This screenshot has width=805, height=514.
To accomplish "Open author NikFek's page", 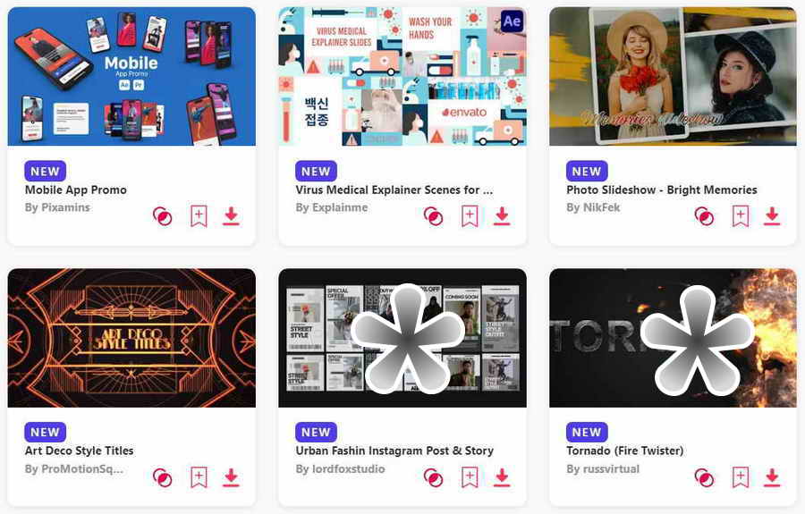I will click(x=593, y=207).
